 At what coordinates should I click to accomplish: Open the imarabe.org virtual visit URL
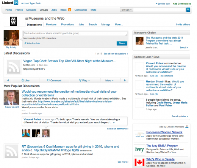click(67, 103)
